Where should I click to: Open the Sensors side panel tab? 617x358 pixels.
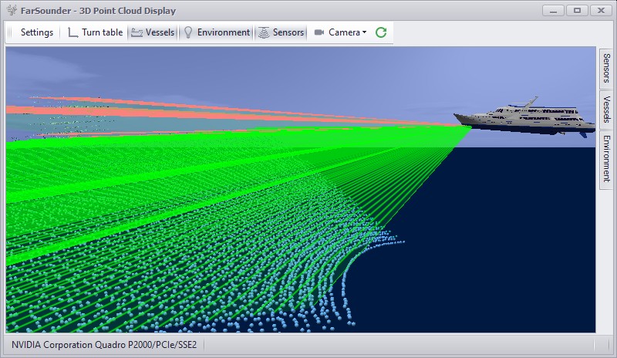point(607,69)
